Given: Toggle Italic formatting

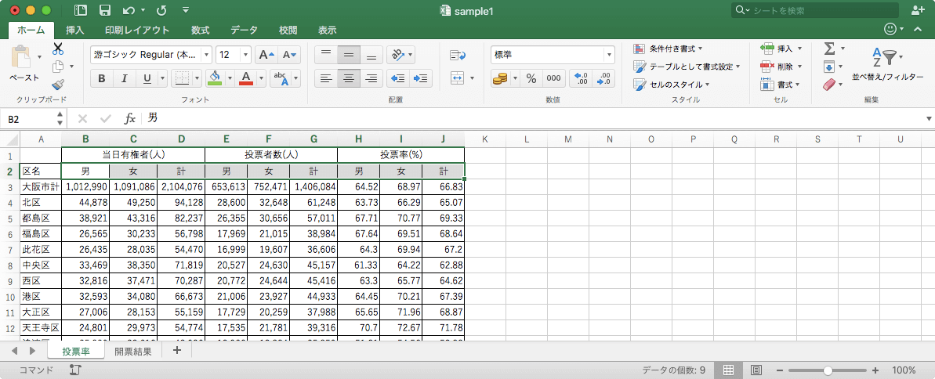Looking at the screenshot, I should pos(123,78).
